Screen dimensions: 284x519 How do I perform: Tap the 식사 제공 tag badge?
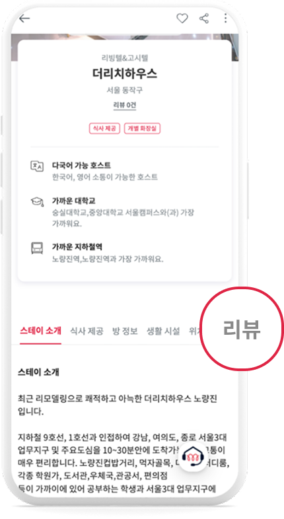(x=104, y=128)
